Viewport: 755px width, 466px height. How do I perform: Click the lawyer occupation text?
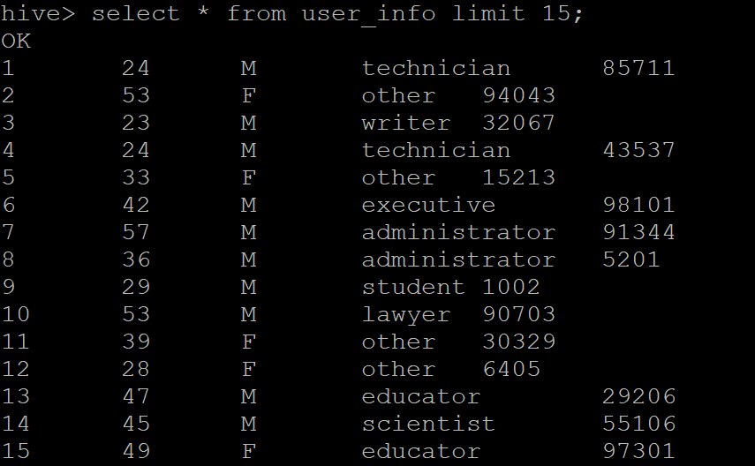(406, 315)
